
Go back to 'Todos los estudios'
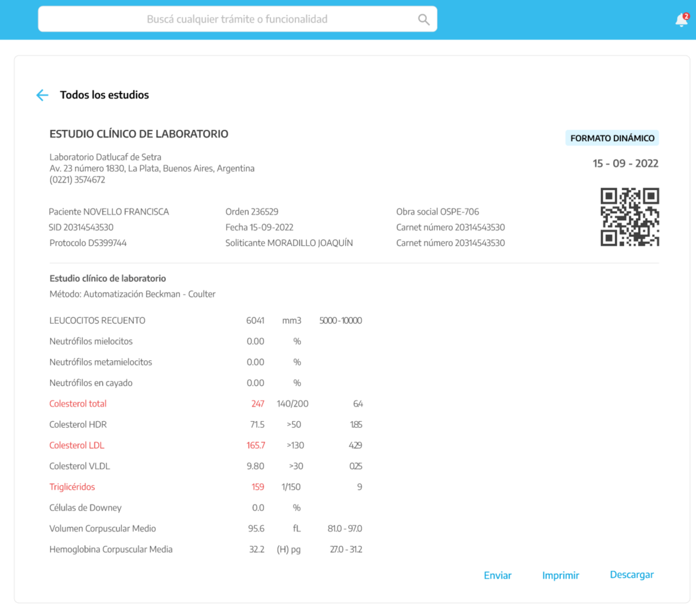(x=104, y=95)
